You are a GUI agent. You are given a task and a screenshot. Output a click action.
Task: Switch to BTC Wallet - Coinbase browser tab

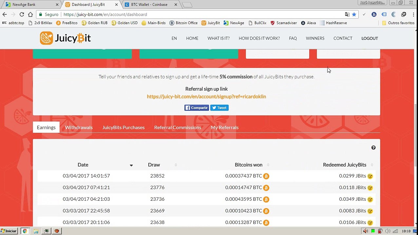point(150,5)
